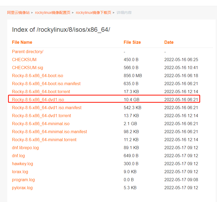Download the CHECKSUM file

(24, 60)
